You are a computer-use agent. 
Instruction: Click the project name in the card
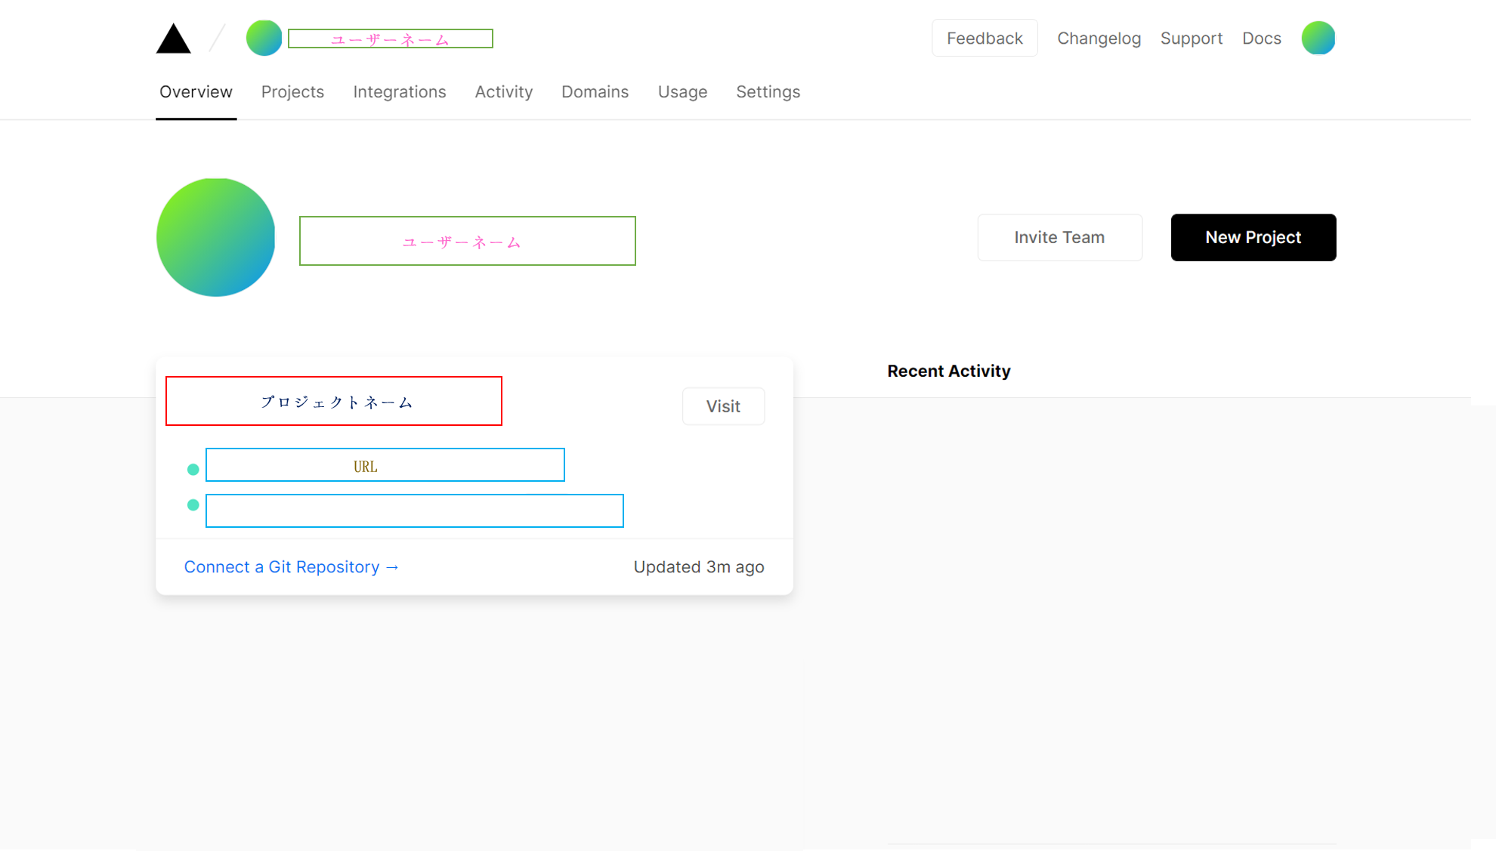(x=334, y=401)
